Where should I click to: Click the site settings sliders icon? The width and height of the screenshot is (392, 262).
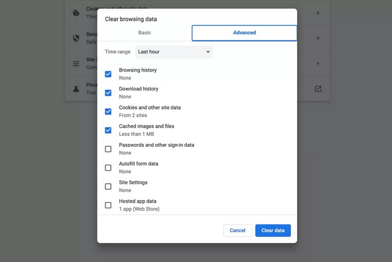[76, 64]
